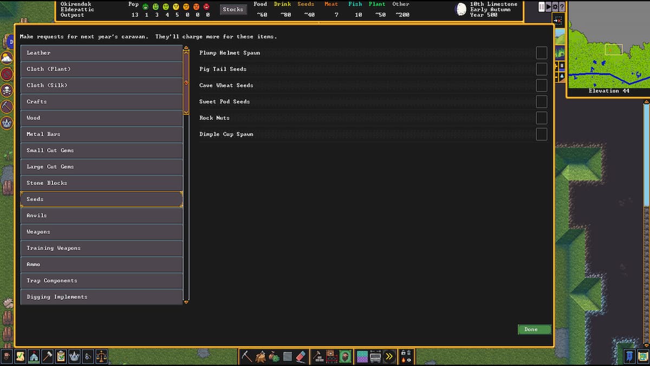
Task: Select the Mining pickaxe tool
Action: [x=246, y=356]
